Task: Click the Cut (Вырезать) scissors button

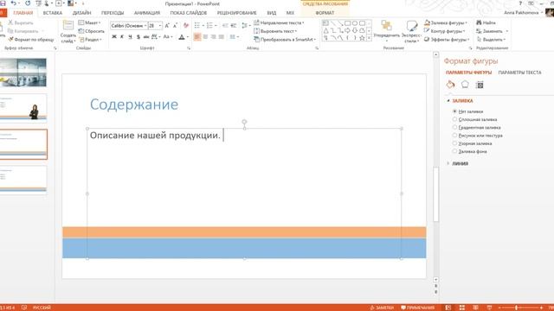Action: [x=21, y=22]
